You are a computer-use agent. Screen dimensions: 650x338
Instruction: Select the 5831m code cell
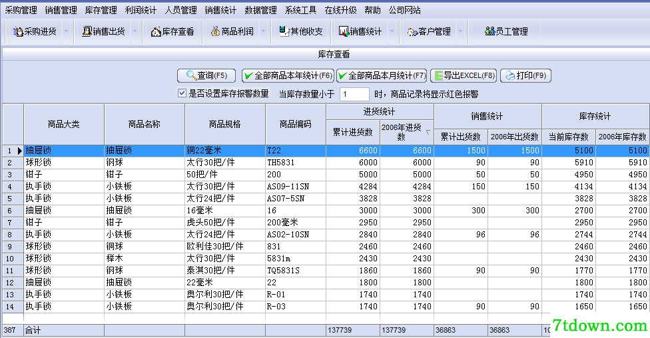(296, 259)
